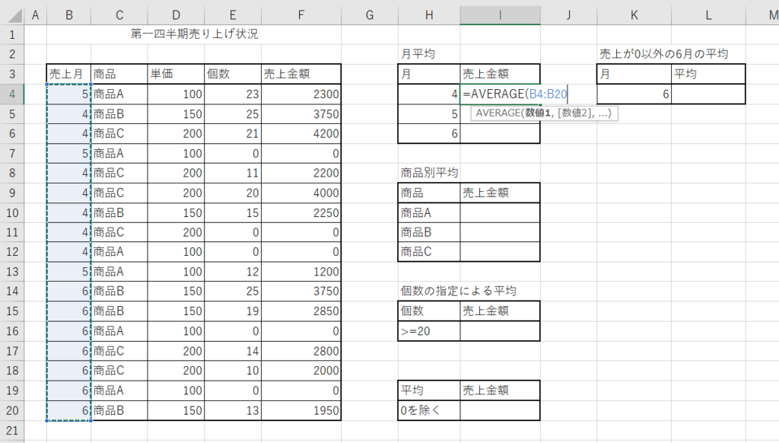This screenshot has width=779, height=443.
Task: Select the 商品別平均 heading cell
Action: click(x=429, y=173)
